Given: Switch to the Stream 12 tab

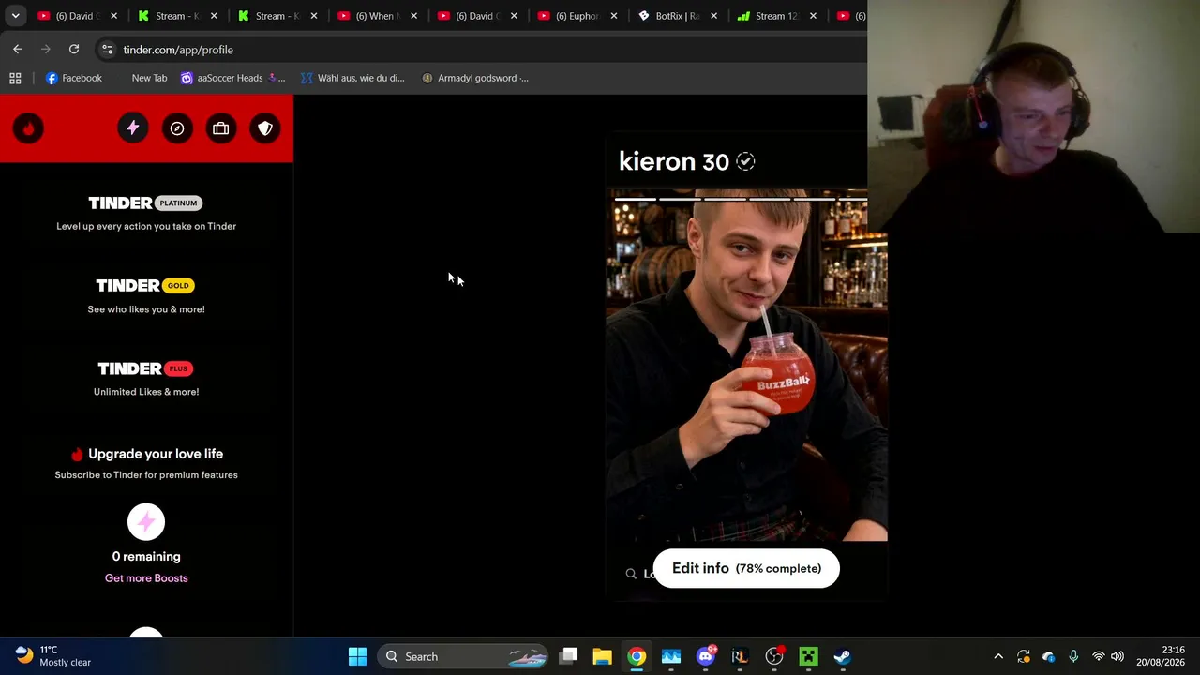Looking at the screenshot, I should pyautogui.click(x=775, y=16).
